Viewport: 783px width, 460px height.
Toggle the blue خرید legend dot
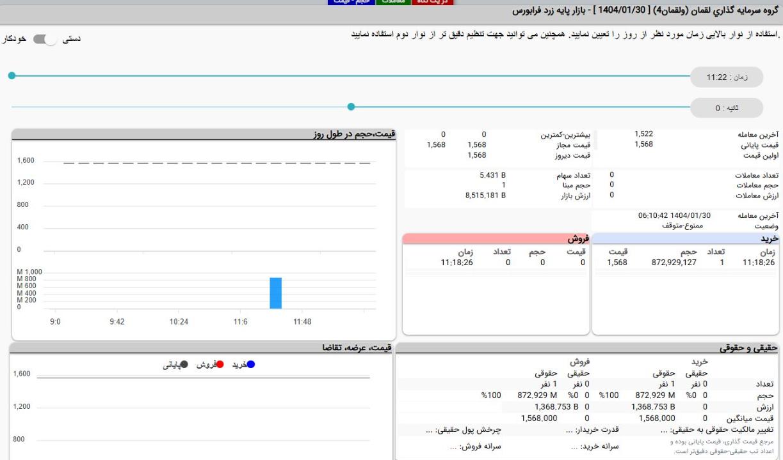(251, 364)
